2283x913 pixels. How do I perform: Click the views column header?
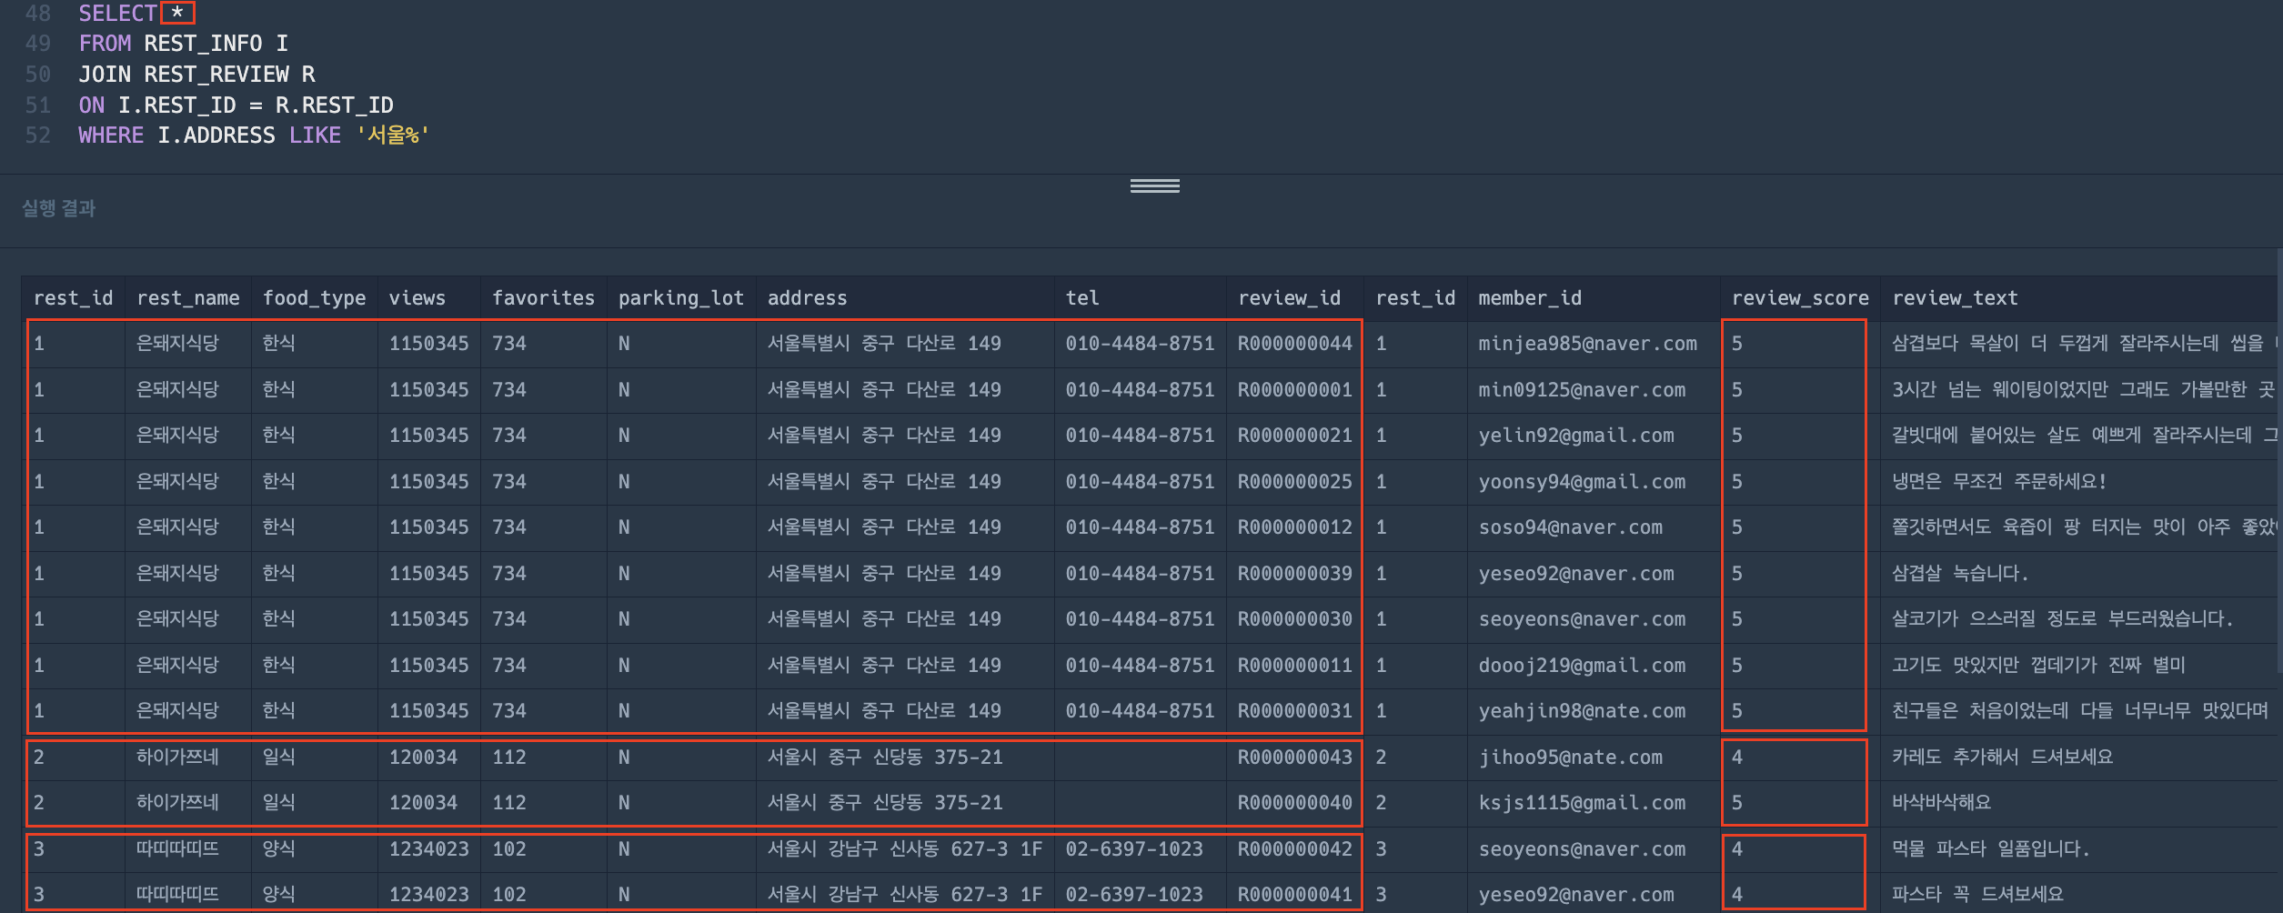pyautogui.click(x=417, y=298)
